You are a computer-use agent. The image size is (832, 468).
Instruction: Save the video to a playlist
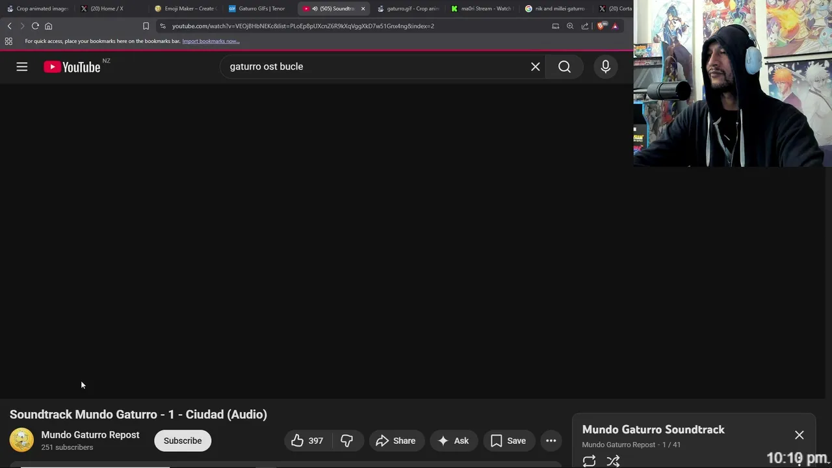(508, 441)
